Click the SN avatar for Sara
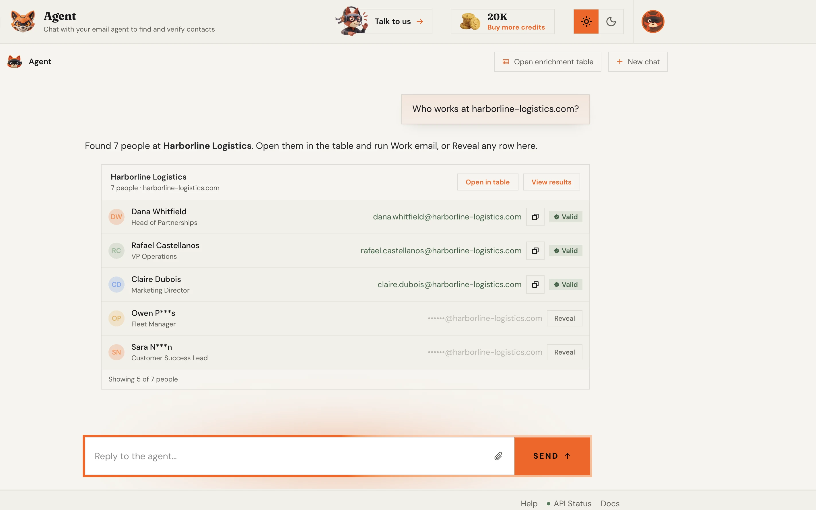The image size is (816, 510). tap(116, 352)
